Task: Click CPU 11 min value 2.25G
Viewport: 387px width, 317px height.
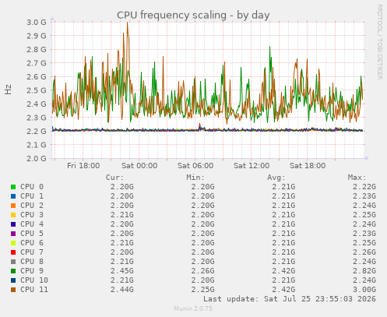Action: (202, 290)
